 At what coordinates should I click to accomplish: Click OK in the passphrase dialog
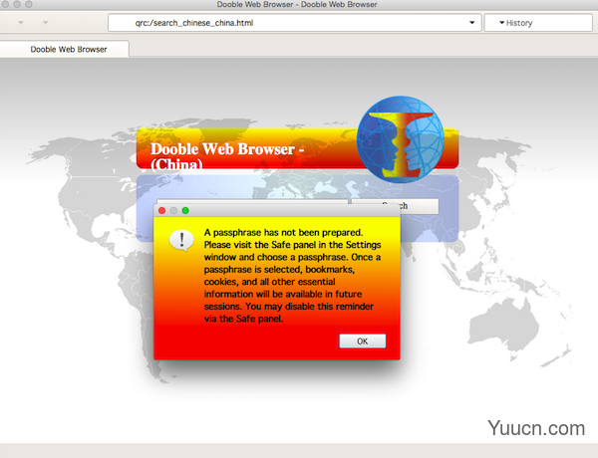(363, 342)
